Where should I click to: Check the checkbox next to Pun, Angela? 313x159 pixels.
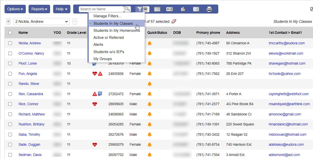(10, 74)
